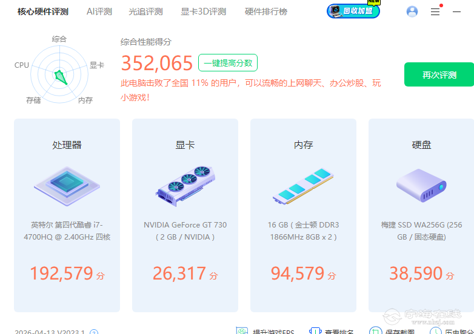The width and height of the screenshot is (474, 334).
Task: Click the 一键提高分数 button
Action: click(x=228, y=62)
